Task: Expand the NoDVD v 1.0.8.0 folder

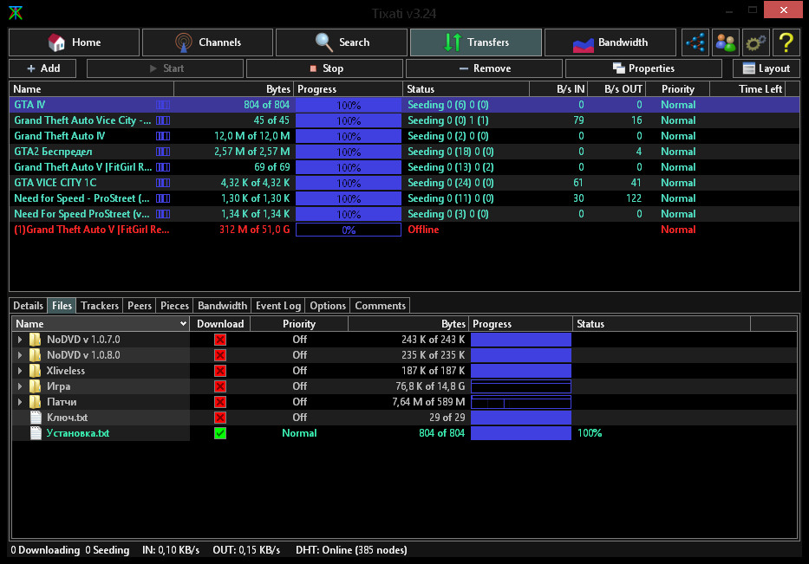Action: click(20, 354)
